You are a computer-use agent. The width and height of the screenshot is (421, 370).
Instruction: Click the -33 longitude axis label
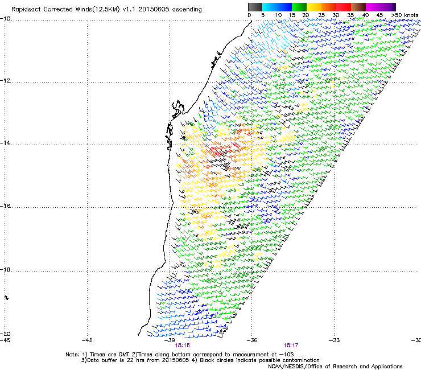coord(335,340)
